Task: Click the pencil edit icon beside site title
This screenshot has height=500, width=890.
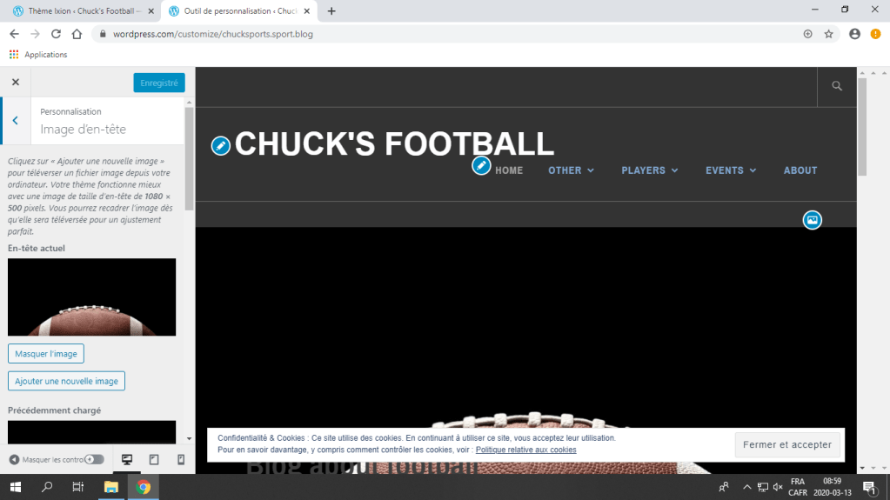Action: tap(221, 145)
